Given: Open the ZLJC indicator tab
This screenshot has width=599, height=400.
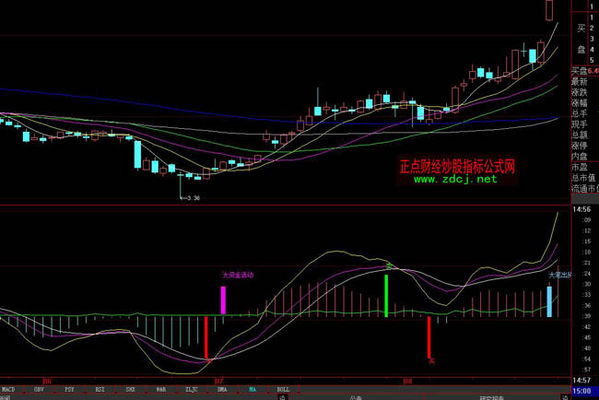Looking at the screenshot, I should tap(191, 390).
